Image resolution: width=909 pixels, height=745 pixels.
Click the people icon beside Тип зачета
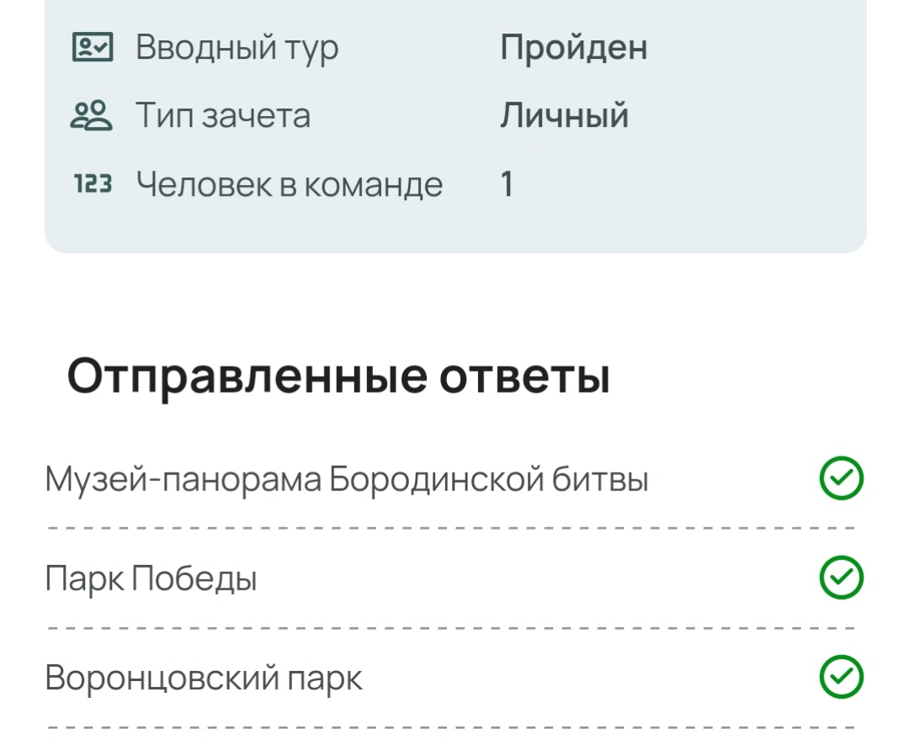[92, 115]
